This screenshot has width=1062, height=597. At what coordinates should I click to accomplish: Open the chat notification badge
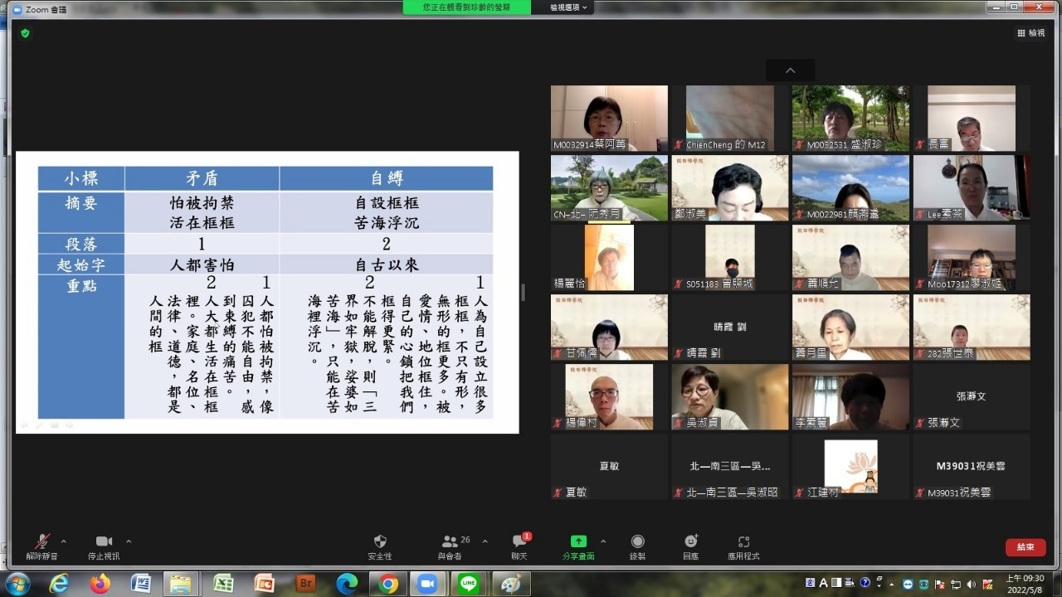pos(525,536)
